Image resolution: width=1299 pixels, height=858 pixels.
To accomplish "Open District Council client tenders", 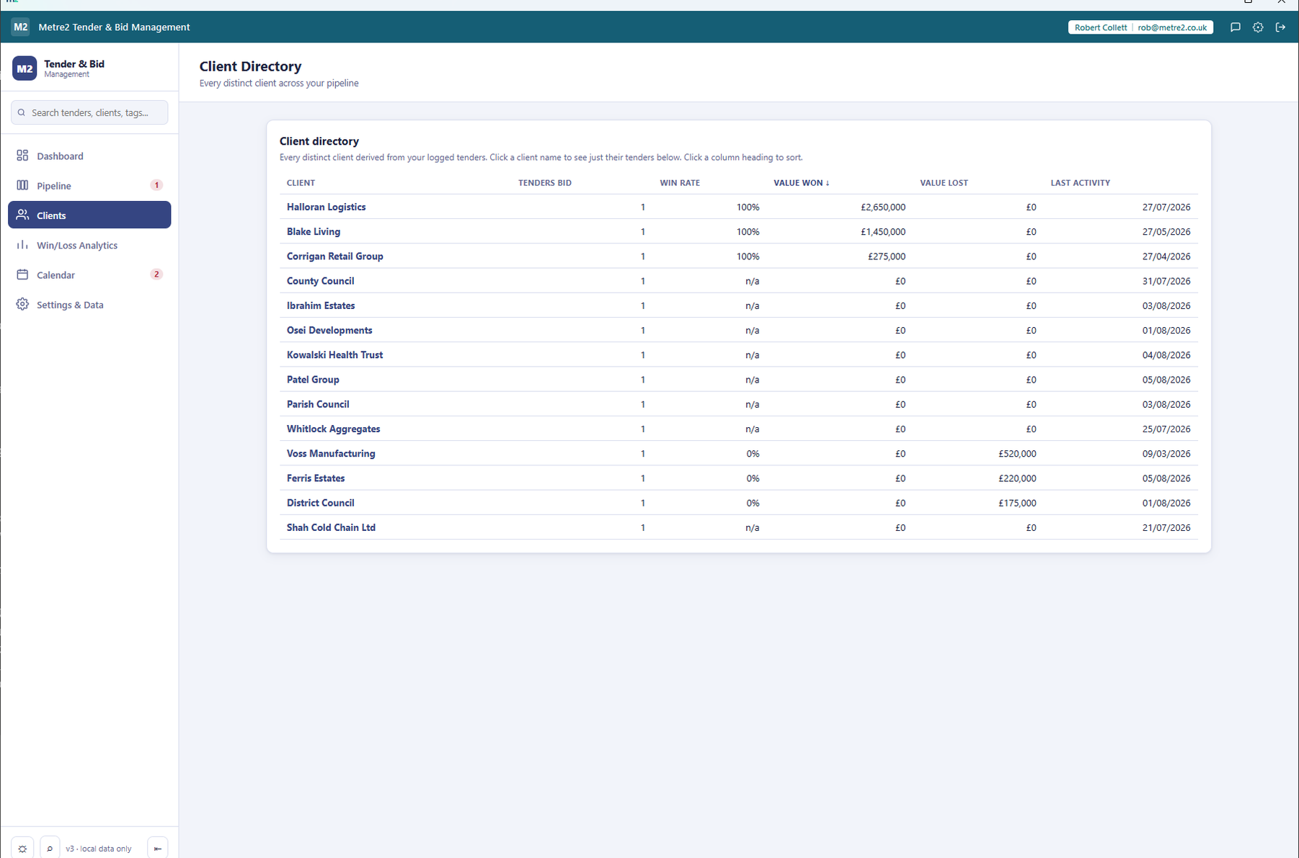I will coord(320,503).
